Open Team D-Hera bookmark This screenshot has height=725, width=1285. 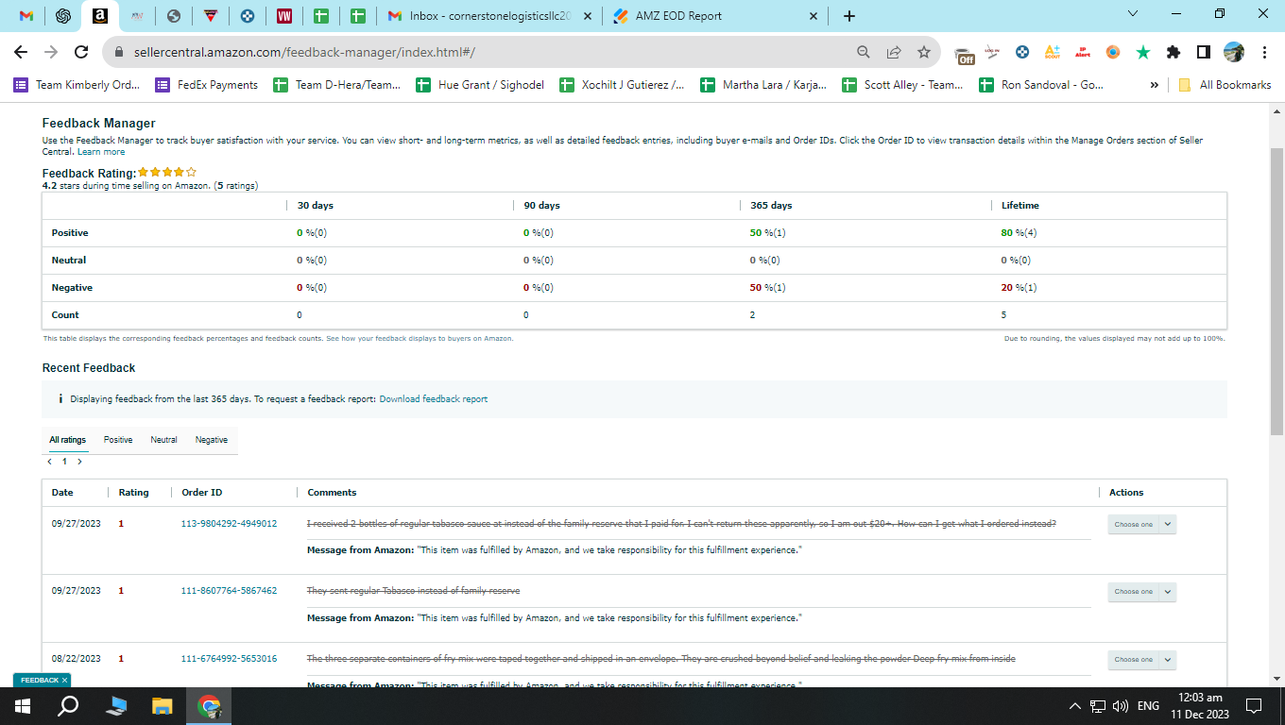click(x=337, y=85)
